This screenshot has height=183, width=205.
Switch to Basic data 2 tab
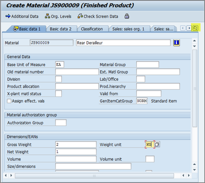coord(61,29)
